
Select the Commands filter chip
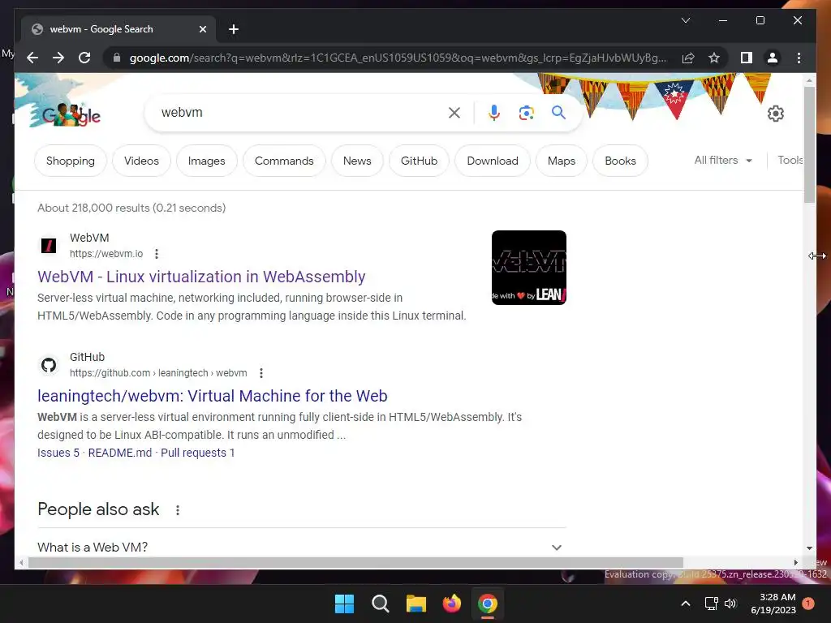click(284, 161)
